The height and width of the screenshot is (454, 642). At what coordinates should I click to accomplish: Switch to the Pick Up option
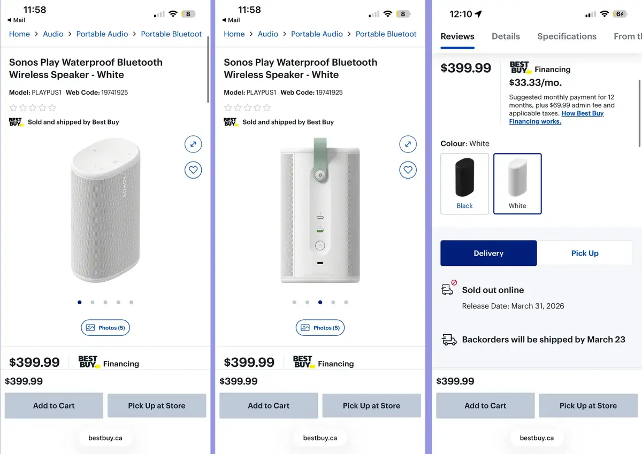point(585,253)
